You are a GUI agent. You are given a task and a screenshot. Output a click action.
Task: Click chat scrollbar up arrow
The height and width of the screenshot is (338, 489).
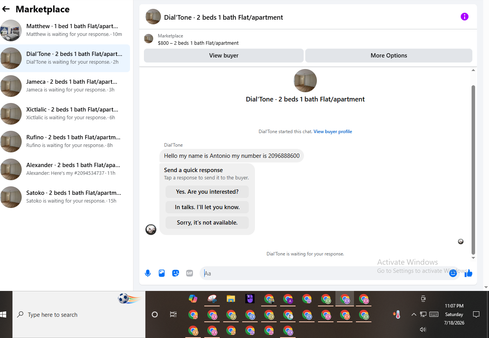coord(473,70)
